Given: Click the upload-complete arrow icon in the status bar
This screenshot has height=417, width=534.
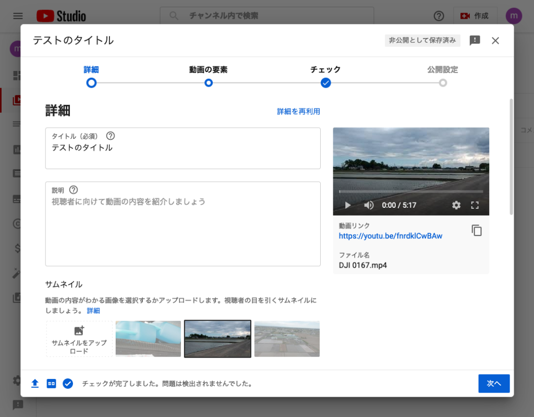Looking at the screenshot, I should [x=34, y=383].
